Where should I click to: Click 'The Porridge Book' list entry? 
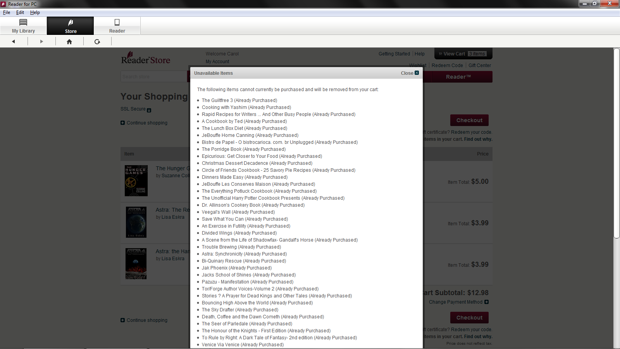(x=244, y=149)
